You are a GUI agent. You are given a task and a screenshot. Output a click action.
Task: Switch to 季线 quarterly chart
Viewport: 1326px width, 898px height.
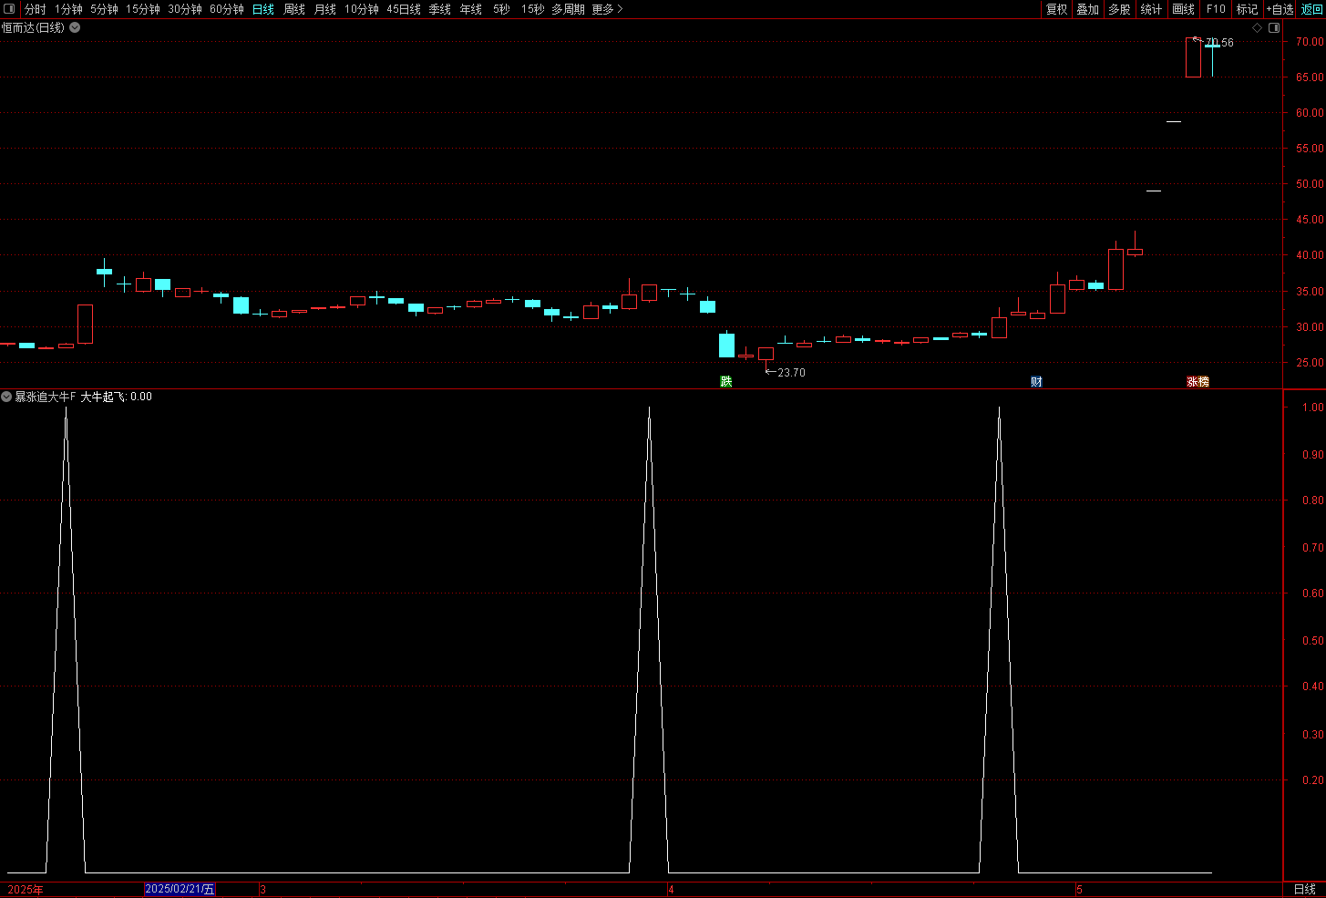[x=440, y=9]
